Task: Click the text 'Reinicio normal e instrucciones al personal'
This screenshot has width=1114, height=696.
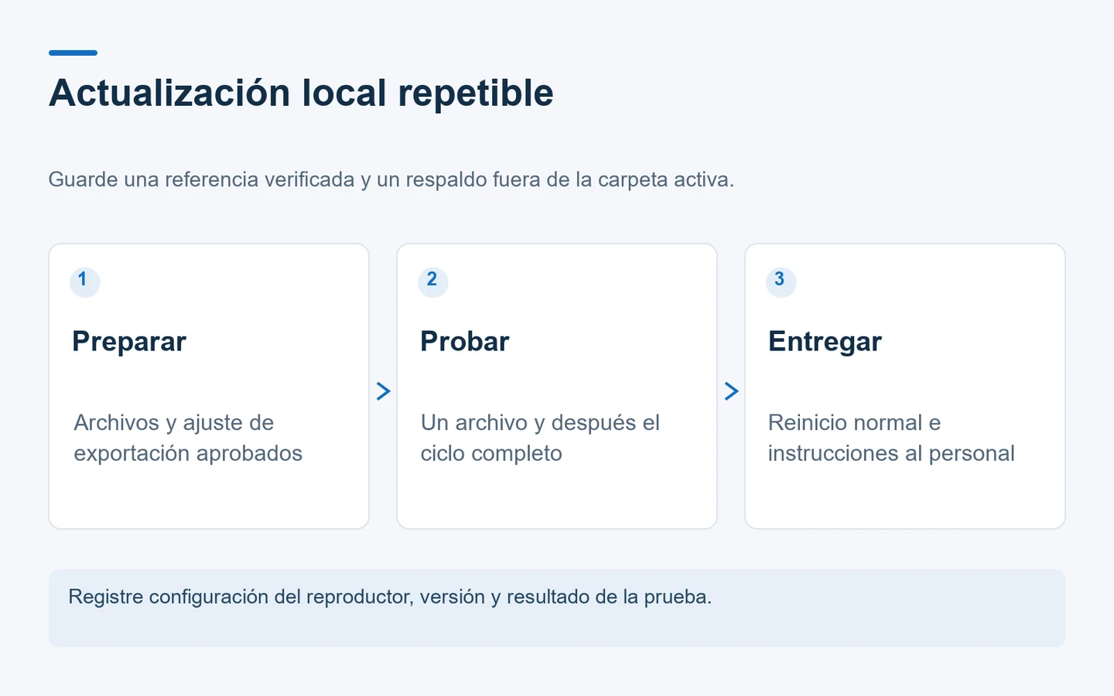Action: 891,438
